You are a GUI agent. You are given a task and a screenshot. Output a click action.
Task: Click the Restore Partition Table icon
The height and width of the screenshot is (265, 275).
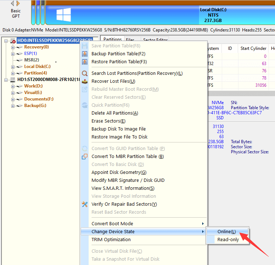coord(85,62)
